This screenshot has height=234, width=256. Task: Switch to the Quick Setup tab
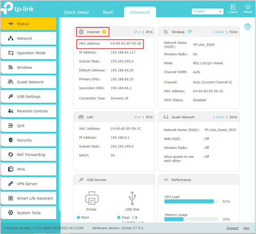click(77, 12)
